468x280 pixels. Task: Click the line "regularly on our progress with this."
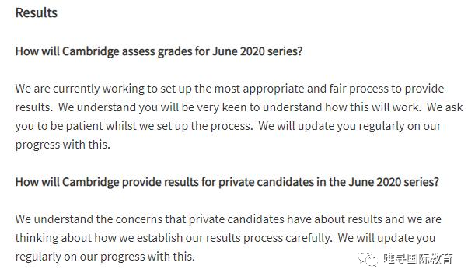point(105,257)
